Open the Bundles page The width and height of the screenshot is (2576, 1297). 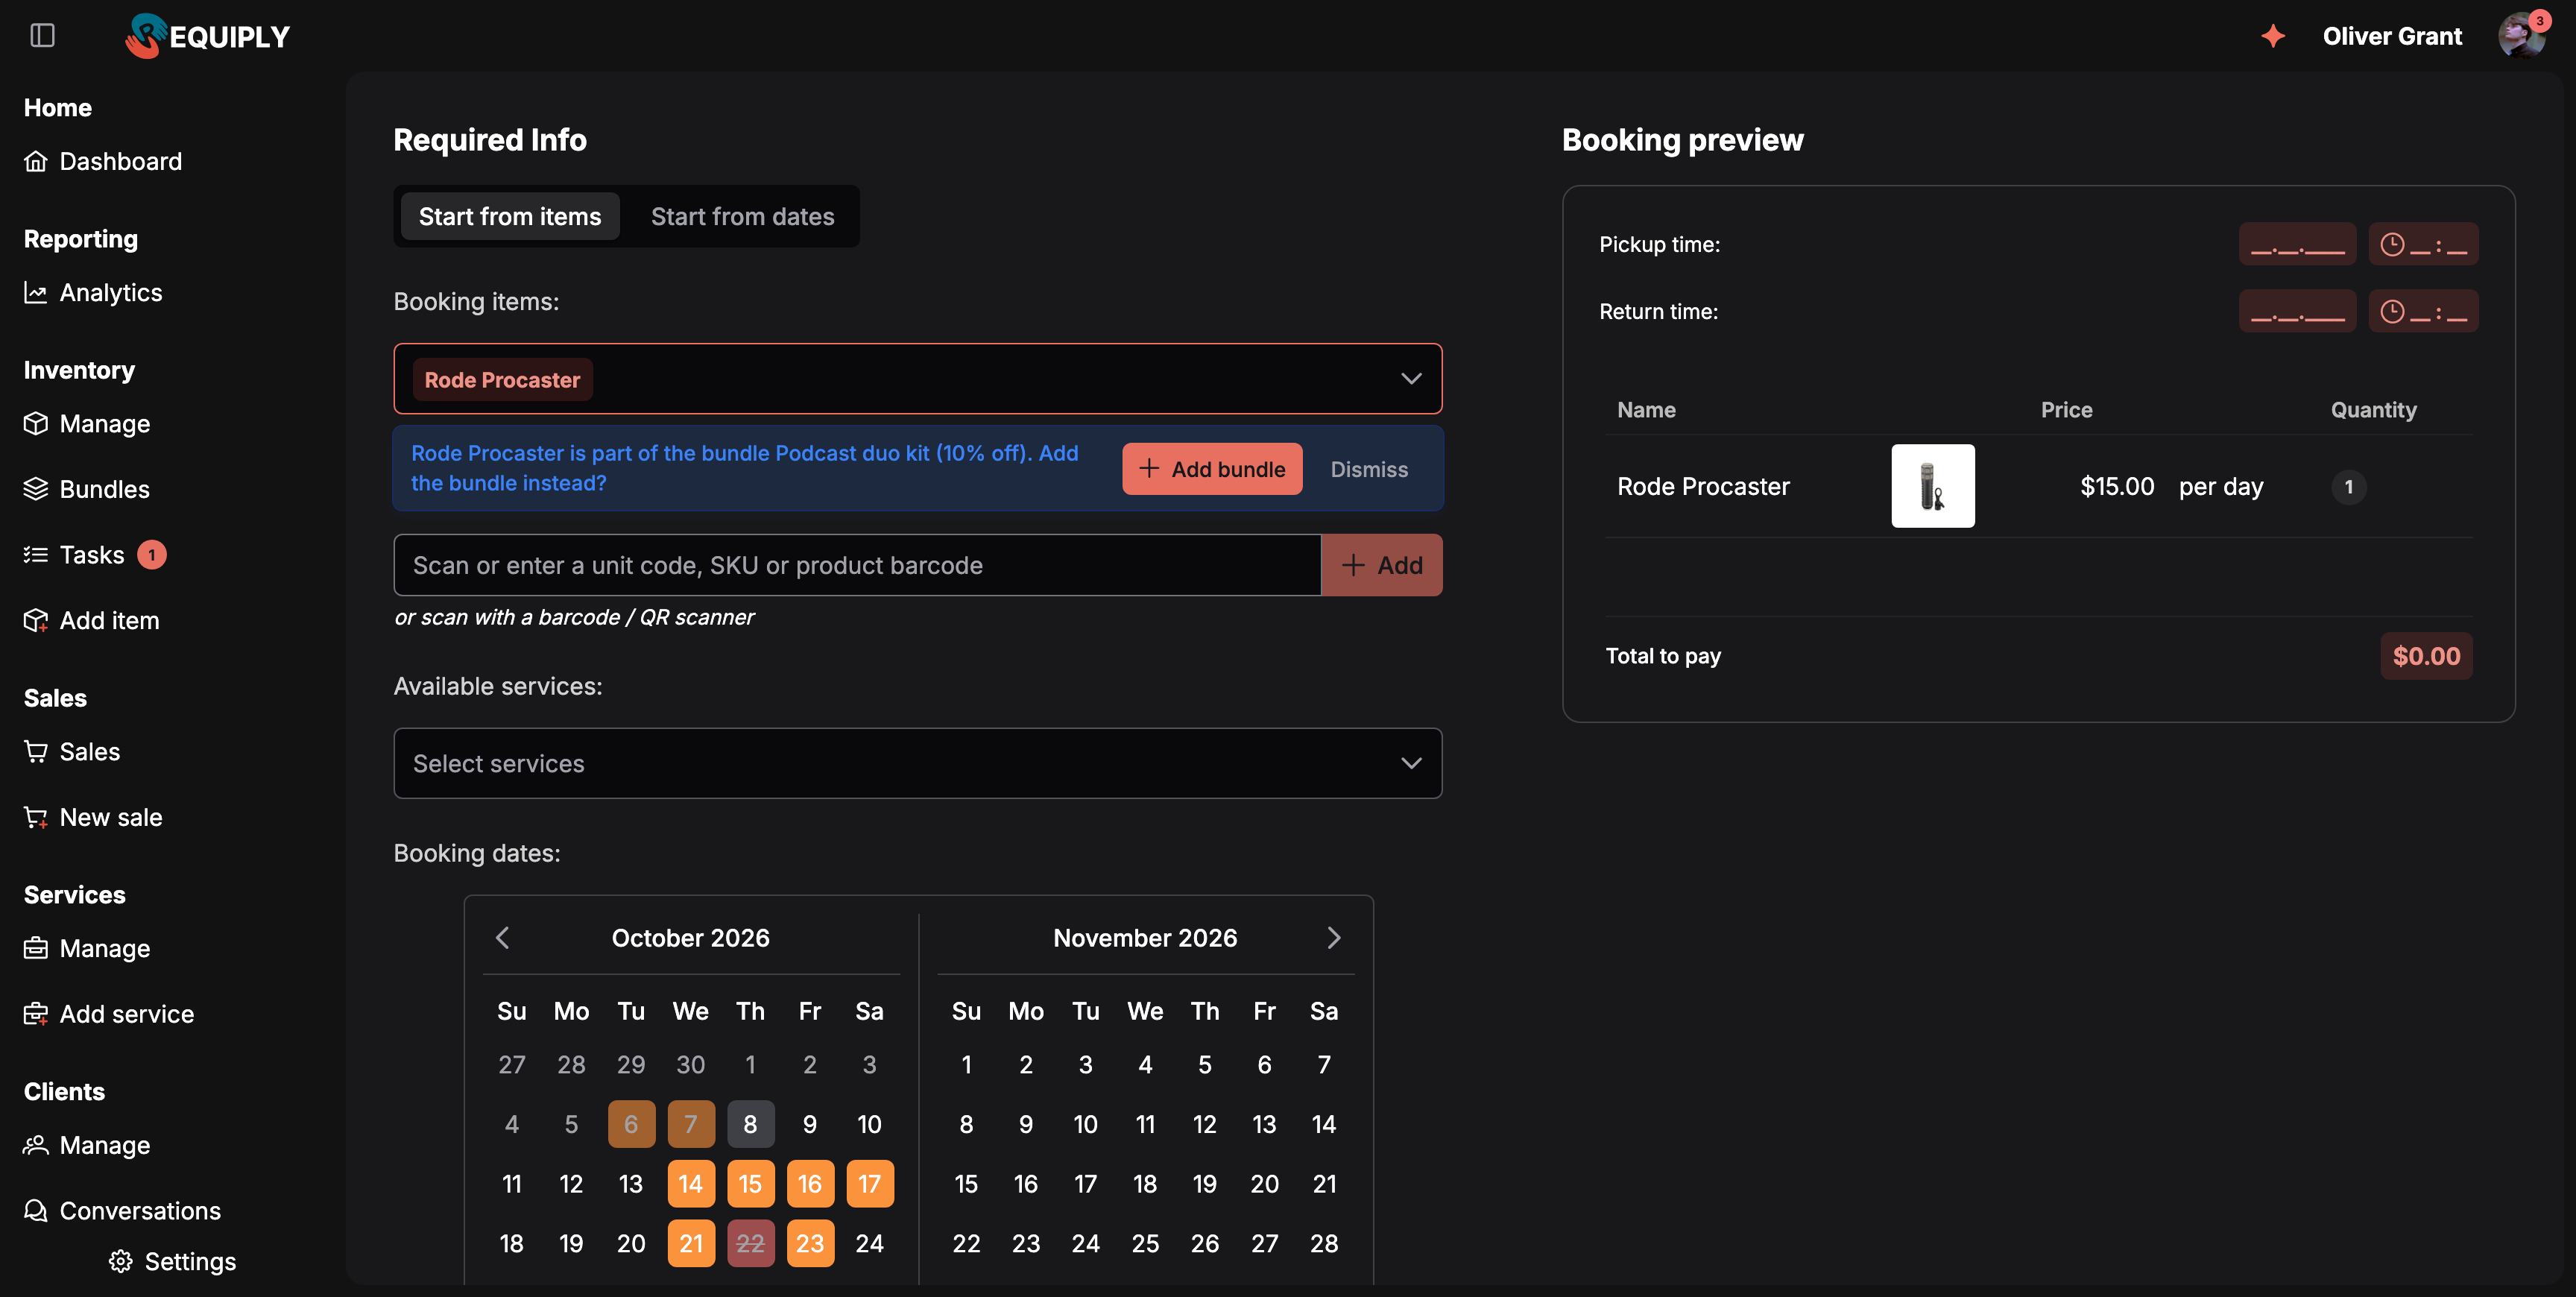(87, 489)
